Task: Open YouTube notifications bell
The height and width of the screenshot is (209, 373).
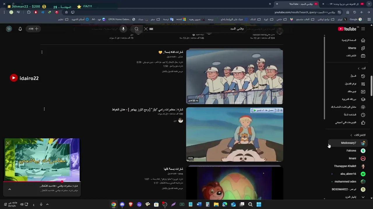Action: [20, 29]
